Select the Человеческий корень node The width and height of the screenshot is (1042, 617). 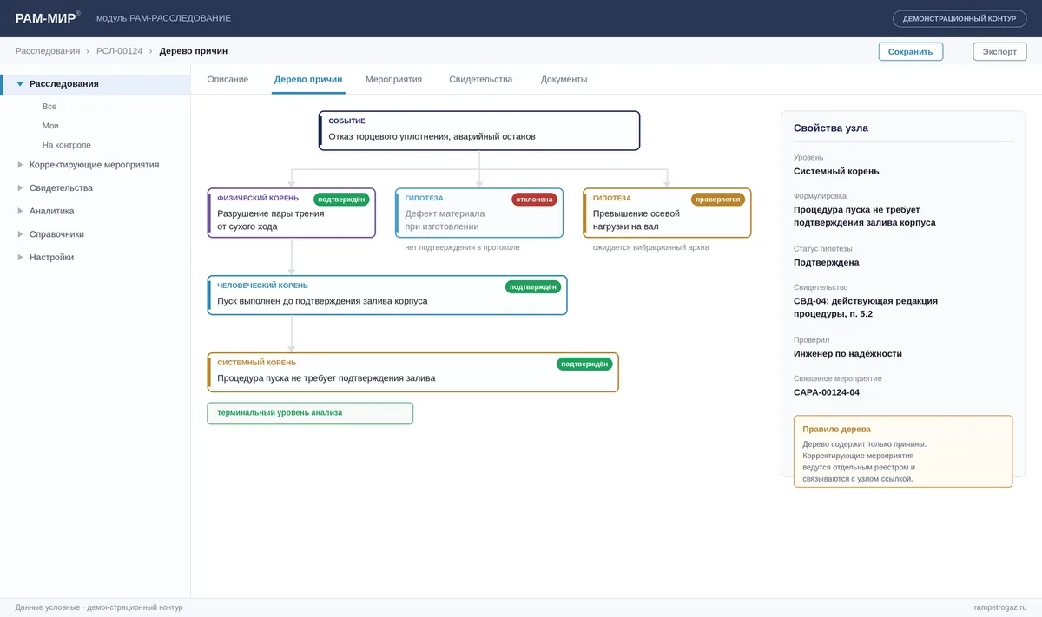387,295
